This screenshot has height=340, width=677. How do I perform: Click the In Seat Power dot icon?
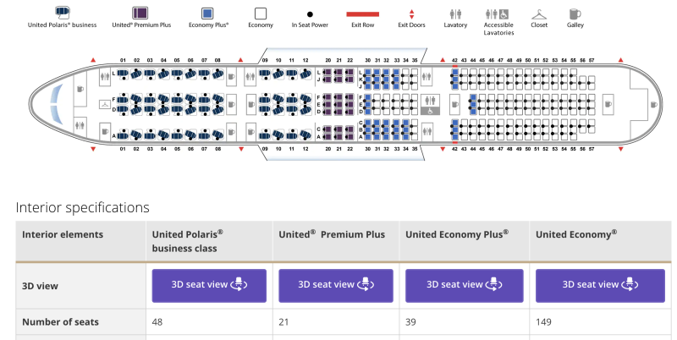coord(310,14)
